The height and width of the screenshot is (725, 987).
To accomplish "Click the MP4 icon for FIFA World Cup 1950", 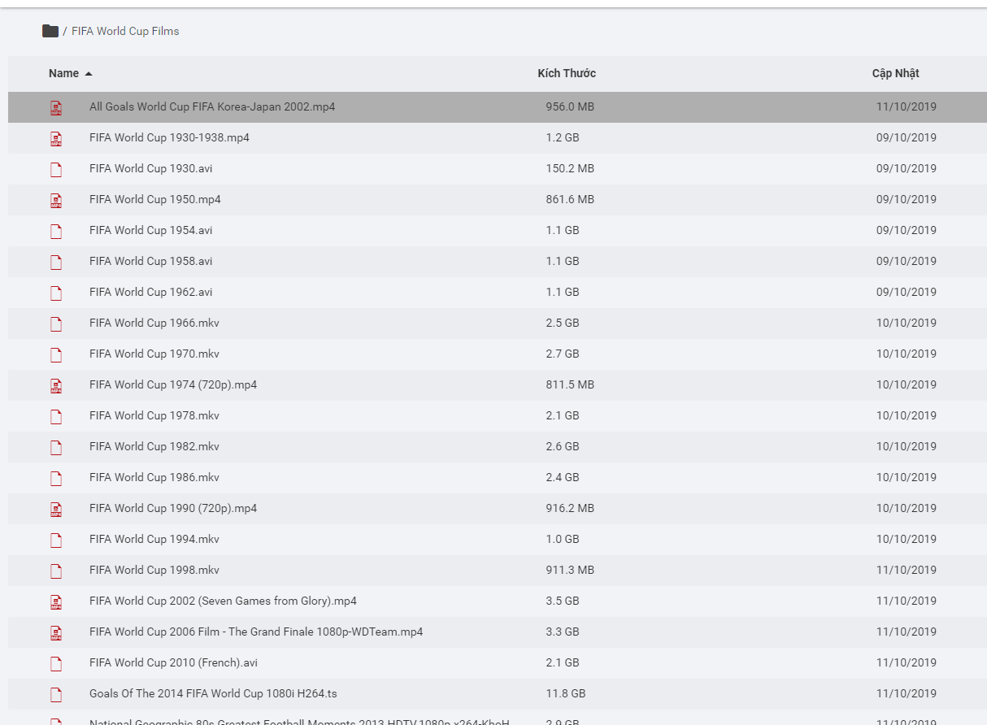I will point(56,200).
